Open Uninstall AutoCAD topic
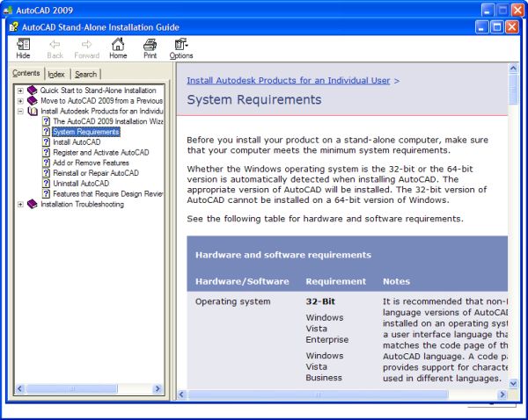 click(81, 184)
